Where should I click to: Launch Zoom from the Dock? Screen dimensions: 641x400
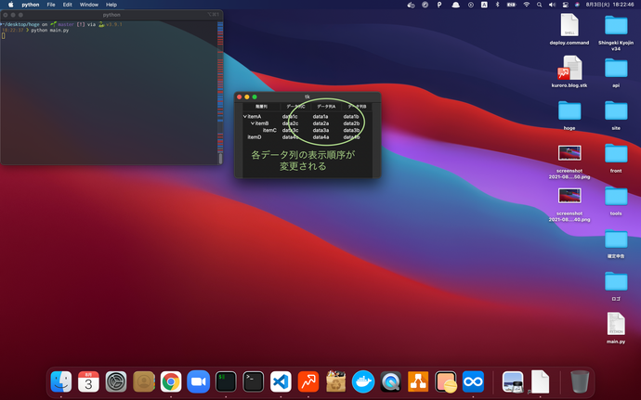pos(198,381)
